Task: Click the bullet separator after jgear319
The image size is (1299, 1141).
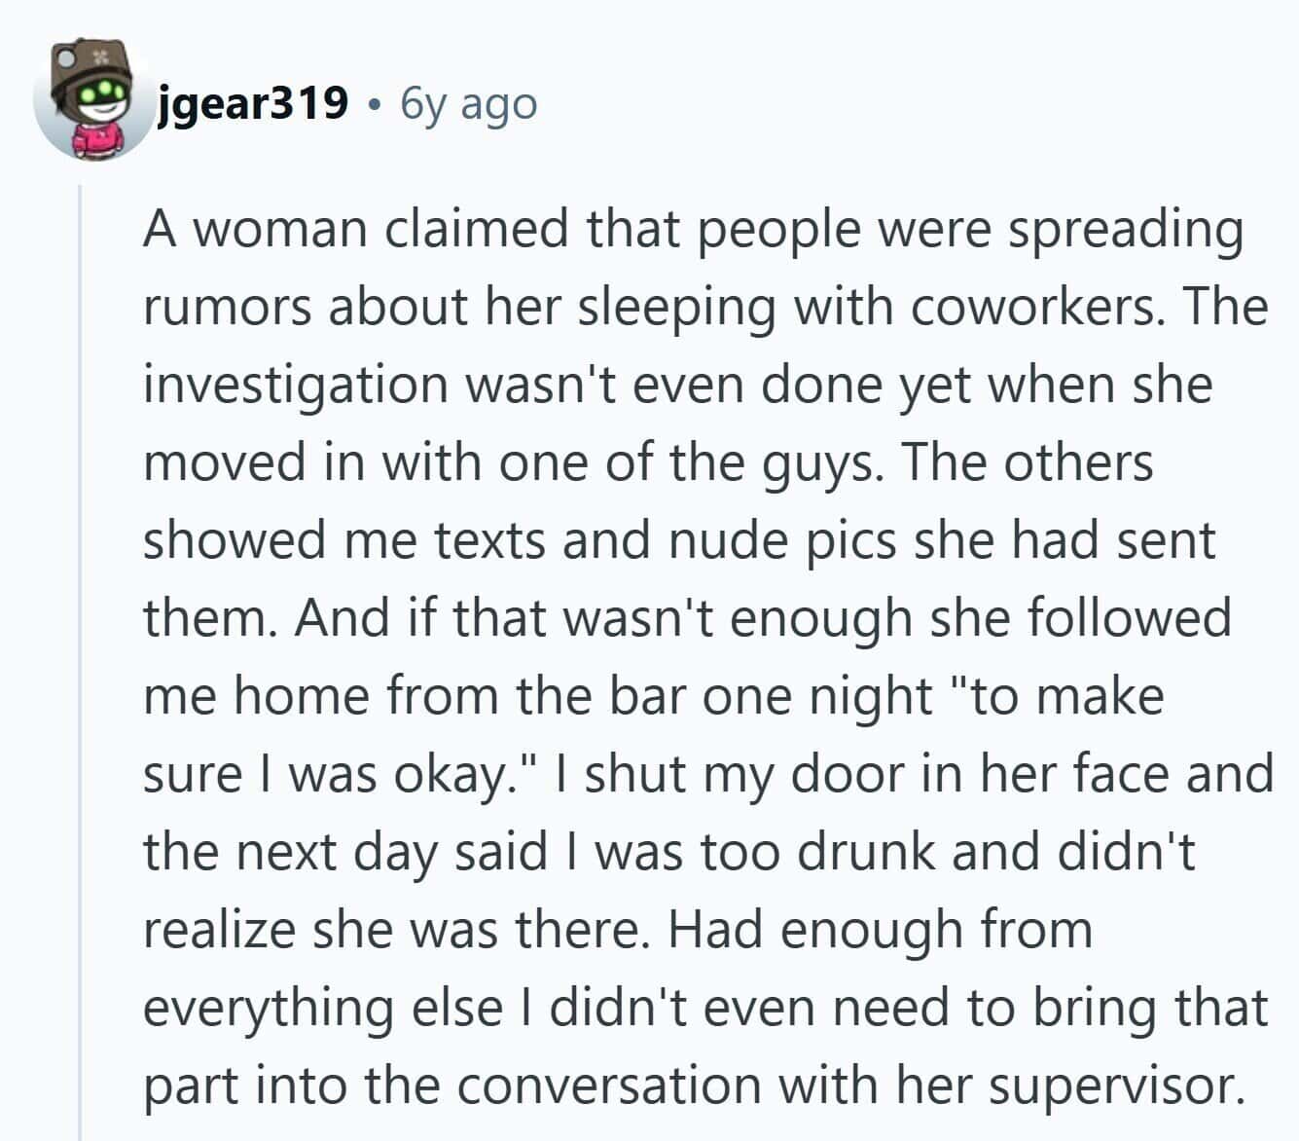Action: (374, 104)
